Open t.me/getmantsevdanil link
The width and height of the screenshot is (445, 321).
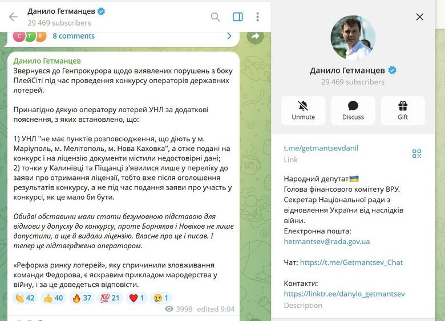pyautogui.click(x=321, y=148)
